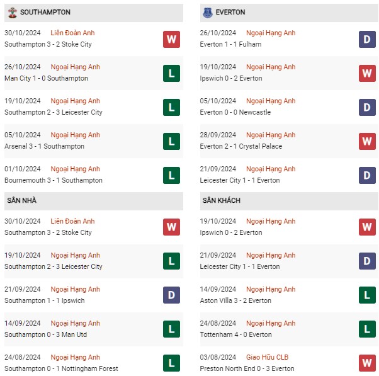Open match Everton 0 - 0 Newcastle
The image size is (379, 376).
(236, 112)
